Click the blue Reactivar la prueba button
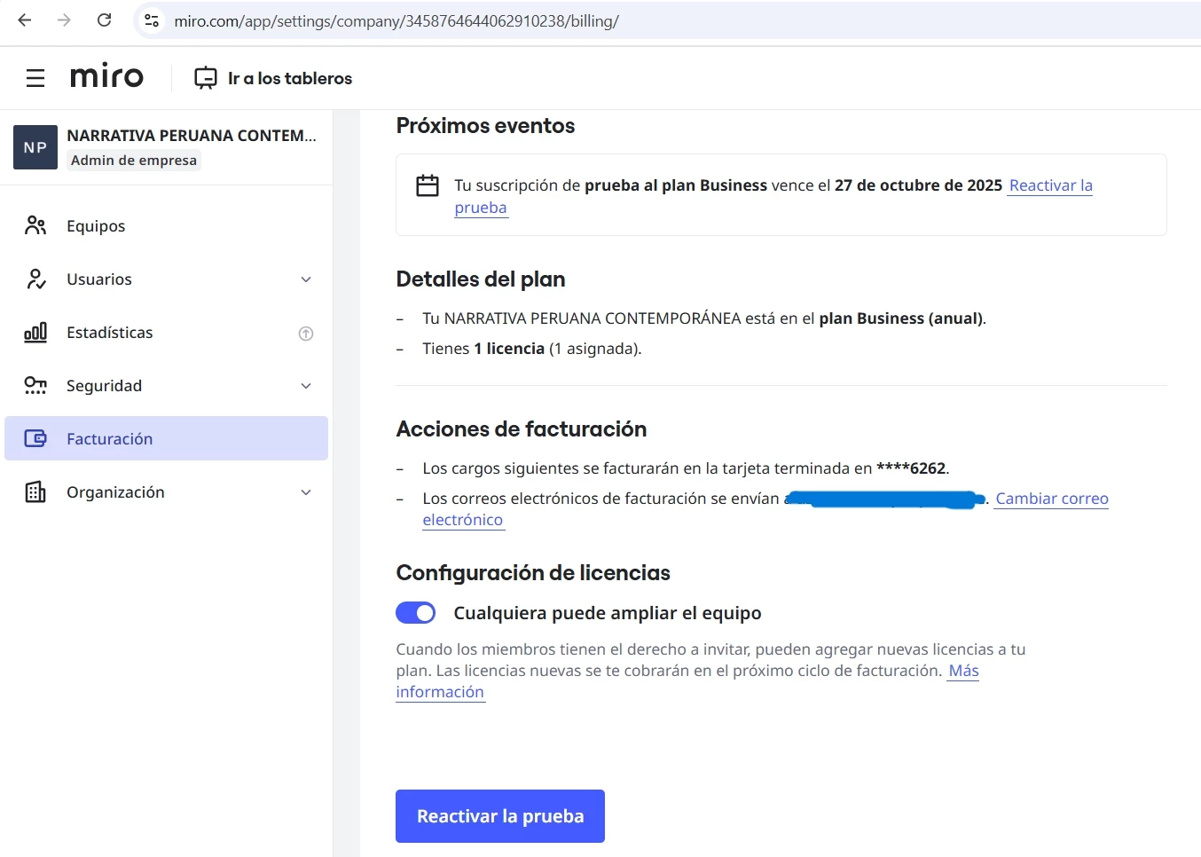1201x857 pixels. click(500, 816)
